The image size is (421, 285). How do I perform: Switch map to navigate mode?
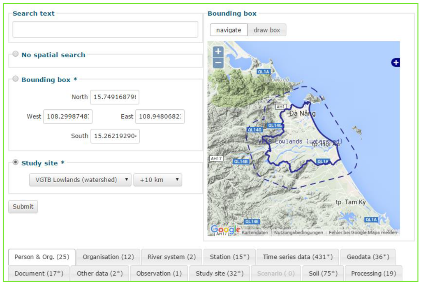(229, 30)
